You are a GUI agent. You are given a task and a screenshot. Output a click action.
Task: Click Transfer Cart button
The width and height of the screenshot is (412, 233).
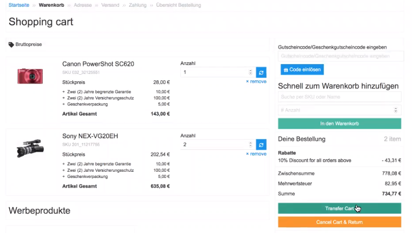(339, 208)
